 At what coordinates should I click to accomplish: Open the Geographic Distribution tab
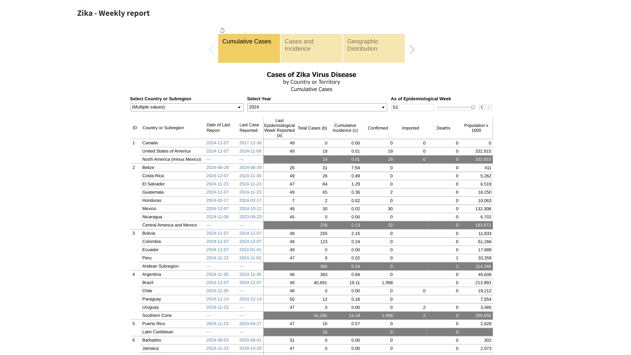pyautogui.click(x=374, y=48)
